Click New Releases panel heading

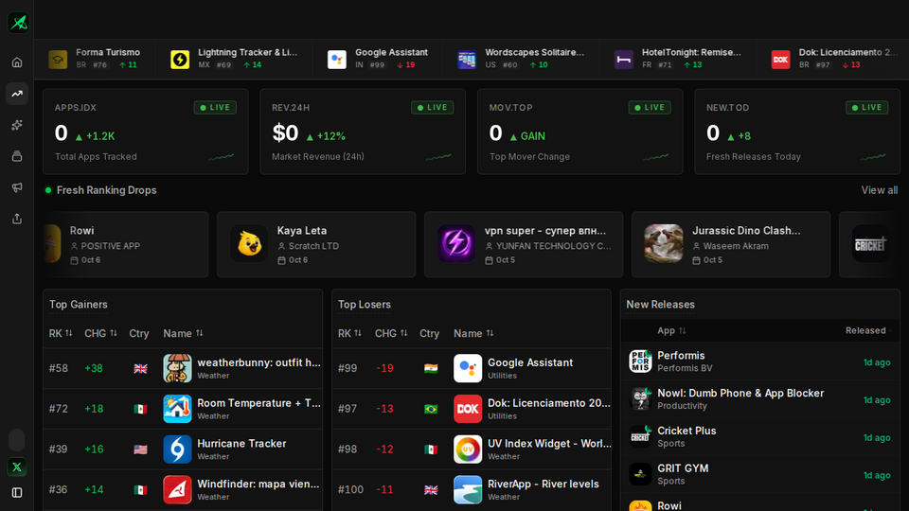coord(660,305)
